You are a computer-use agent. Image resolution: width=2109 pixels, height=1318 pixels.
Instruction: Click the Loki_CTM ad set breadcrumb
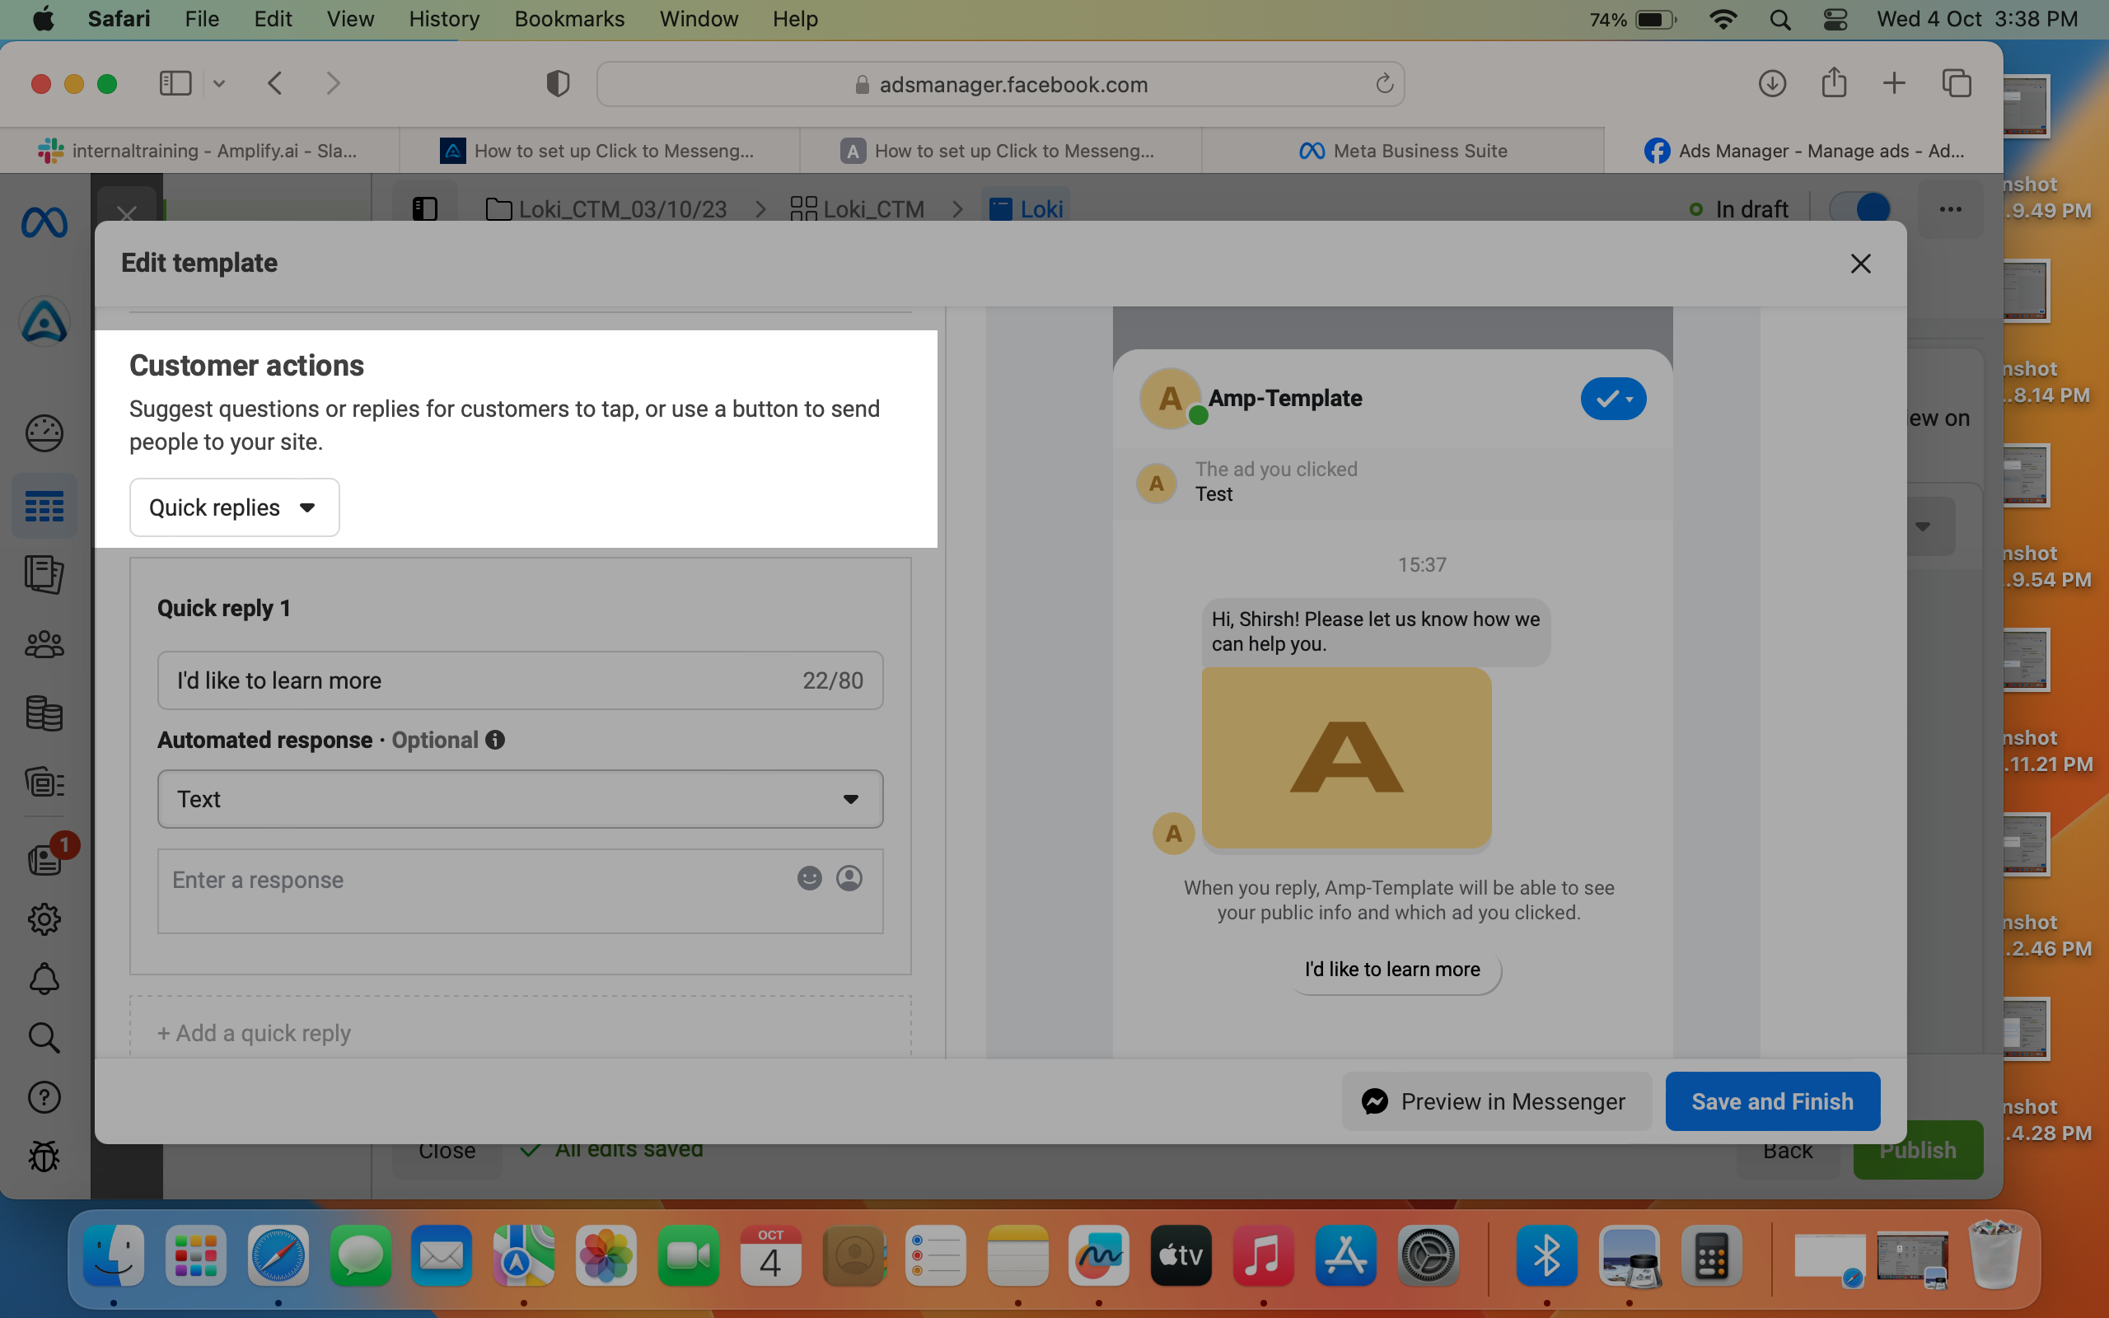coord(858,209)
